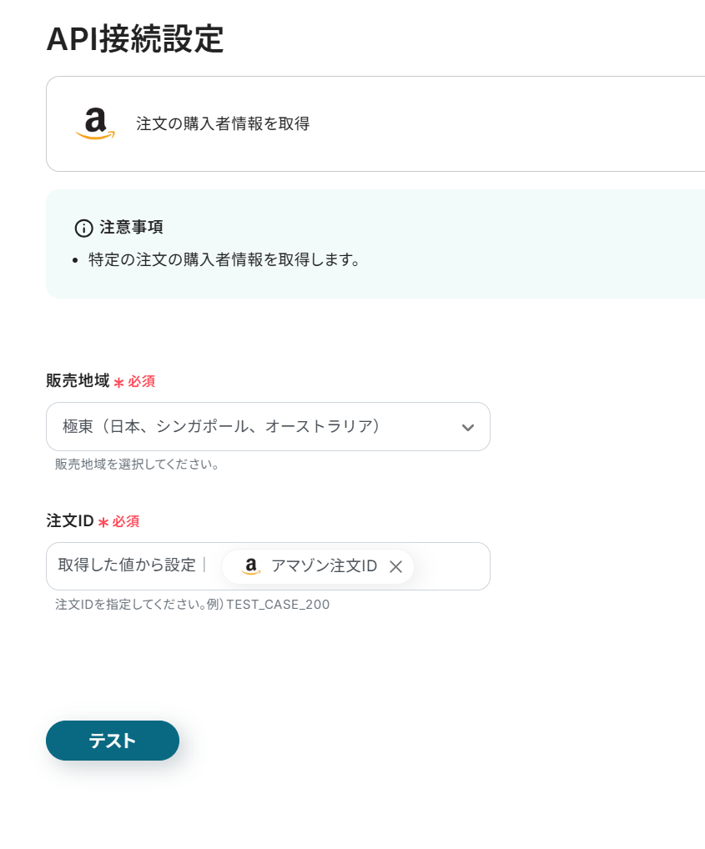Click the 注文の購入者情報を取得 action title
The image size is (705, 849).
223,124
